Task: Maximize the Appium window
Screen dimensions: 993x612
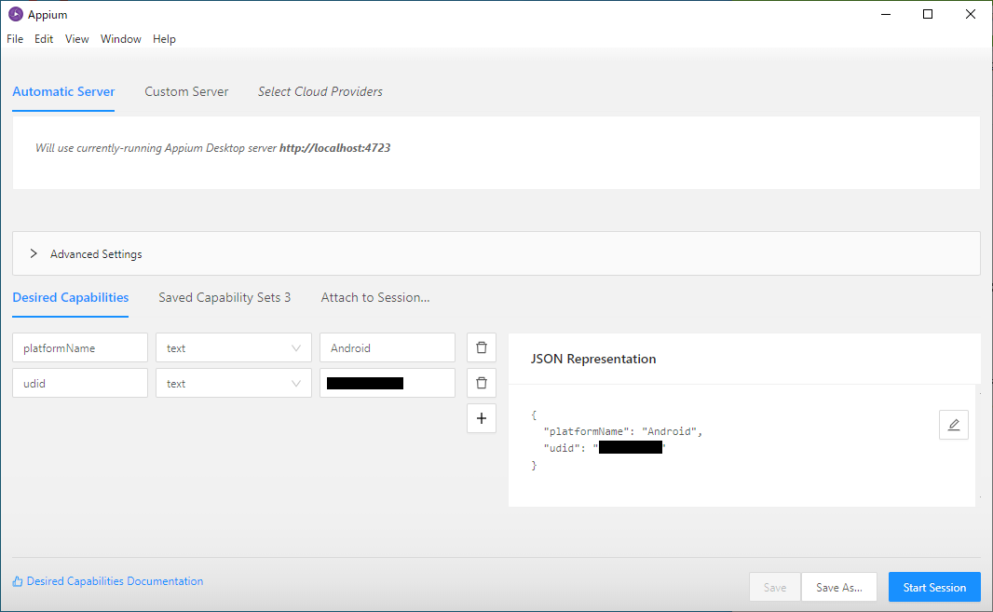Action: (x=928, y=14)
